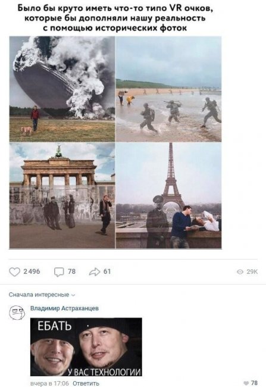Open commenter's meme-face avatar
The height and width of the screenshot is (387, 266).
pyautogui.click(x=17, y=312)
